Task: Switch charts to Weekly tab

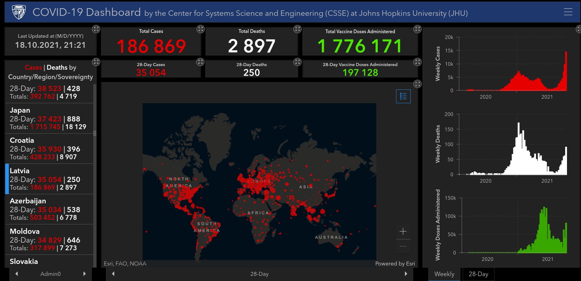Action: tap(444, 274)
